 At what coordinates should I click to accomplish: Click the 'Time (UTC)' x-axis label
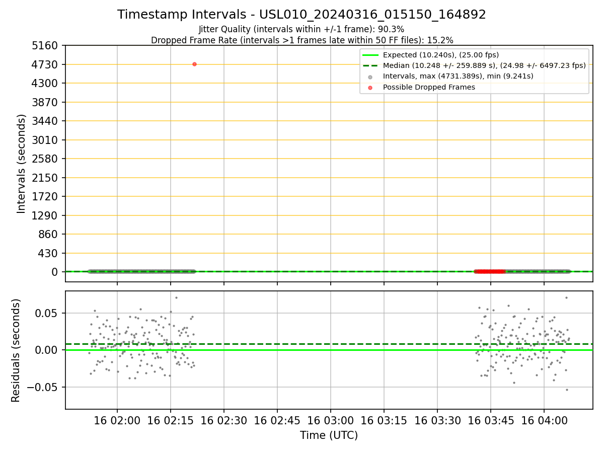tap(329, 435)
